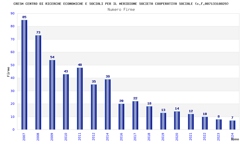Click the value label '18'
242x142 pixels.
(149, 103)
